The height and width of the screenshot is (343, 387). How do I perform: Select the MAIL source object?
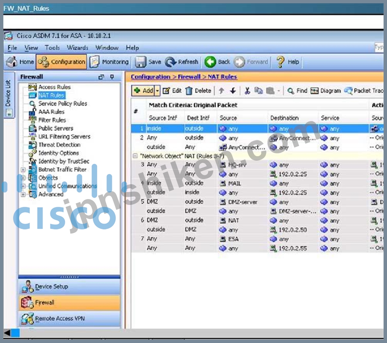click(231, 183)
